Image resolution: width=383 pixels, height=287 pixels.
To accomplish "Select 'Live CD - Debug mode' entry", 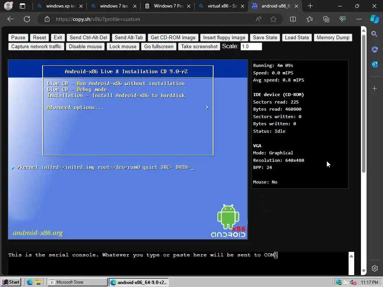I will pyautogui.click(x=77, y=90).
